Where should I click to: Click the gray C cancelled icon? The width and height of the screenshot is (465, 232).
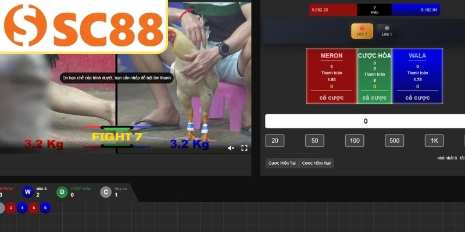[105, 192]
